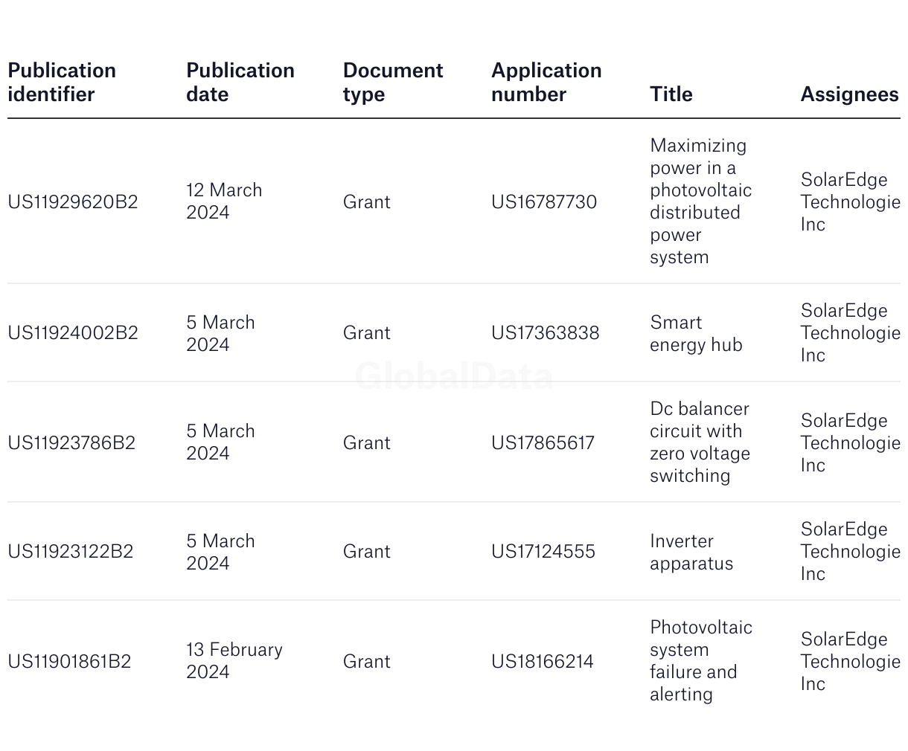Select publication identifier US11901861B2

tap(69, 661)
